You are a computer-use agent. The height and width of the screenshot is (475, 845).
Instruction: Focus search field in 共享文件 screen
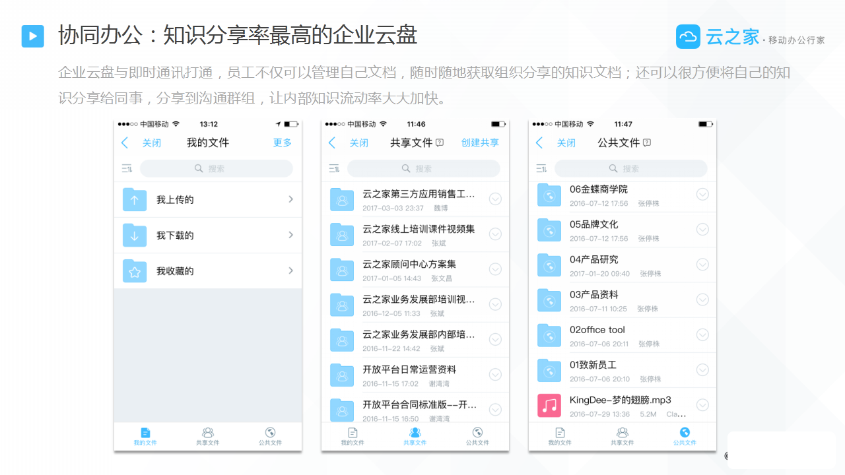coord(424,169)
